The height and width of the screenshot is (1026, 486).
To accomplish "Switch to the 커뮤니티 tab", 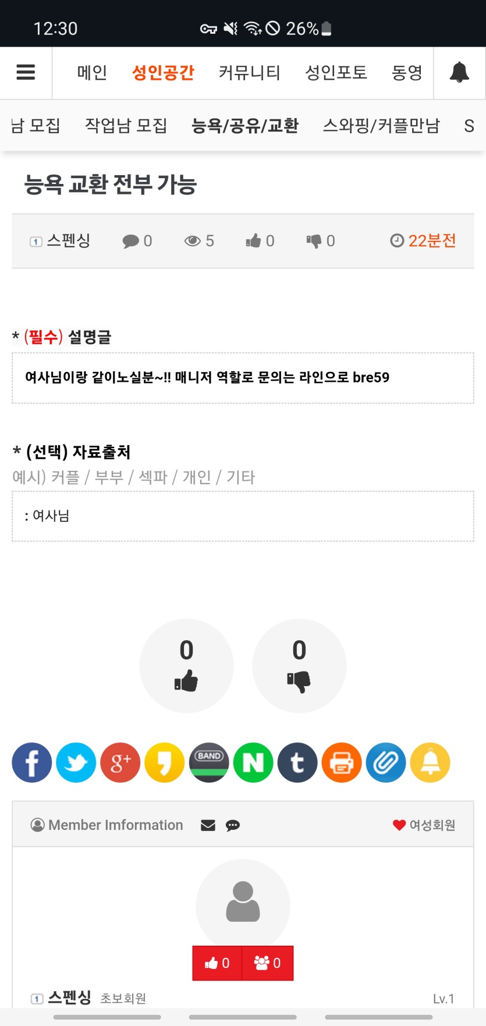I will click(249, 73).
